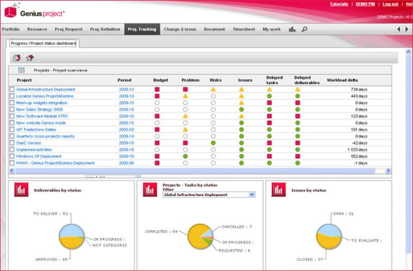The height and width of the screenshot is (271, 413).
Task: Click the table horizontal scrollbar left arrow
Action: point(11,171)
